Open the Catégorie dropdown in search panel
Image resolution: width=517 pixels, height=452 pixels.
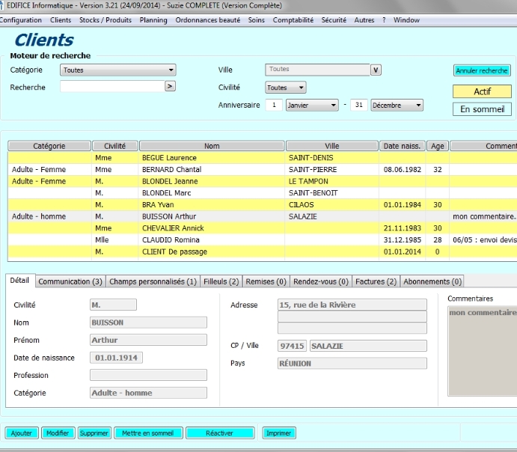click(x=118, y=70)
